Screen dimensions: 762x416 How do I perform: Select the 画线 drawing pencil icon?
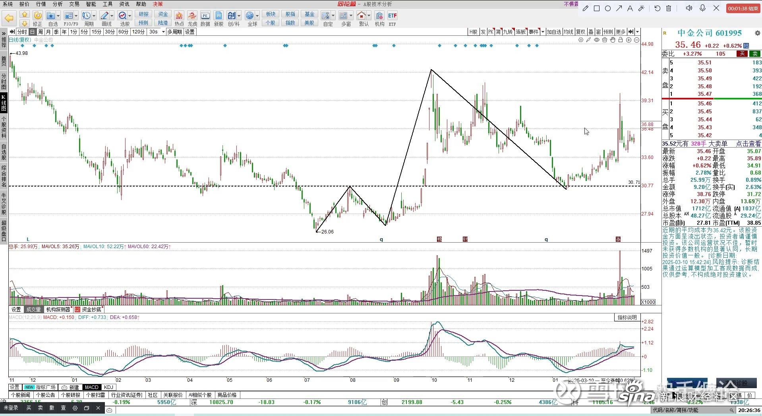point(104,16)
